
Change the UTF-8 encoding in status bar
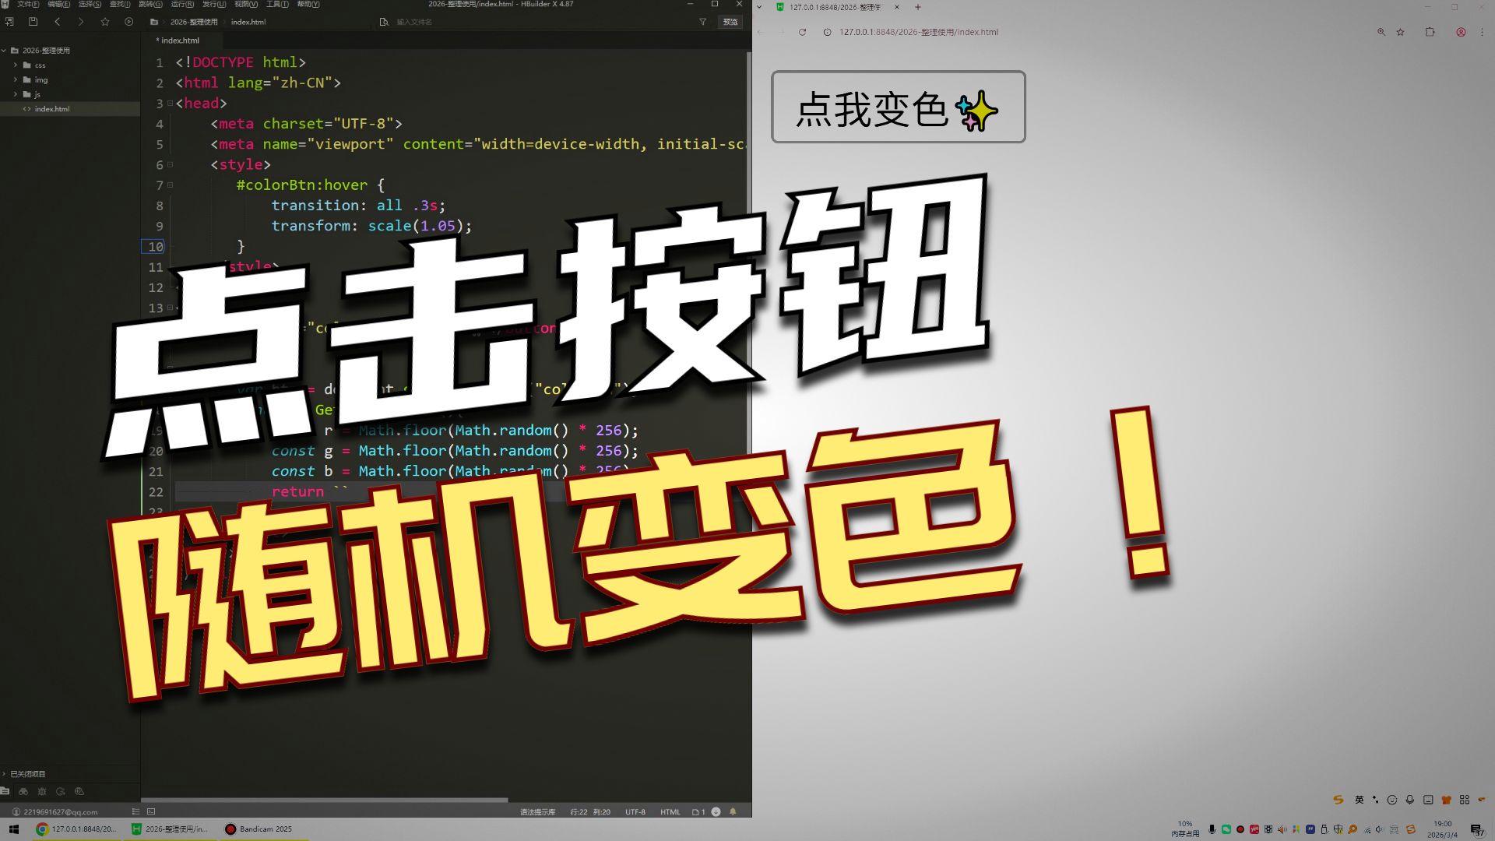(x=635, y=811)
